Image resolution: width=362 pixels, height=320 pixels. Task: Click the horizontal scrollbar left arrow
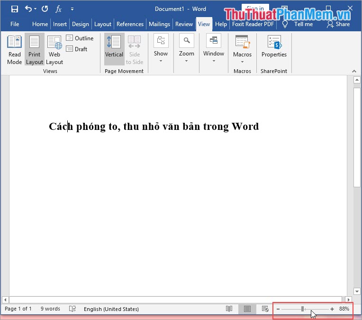pyautogui.click(x=5, y=300)
